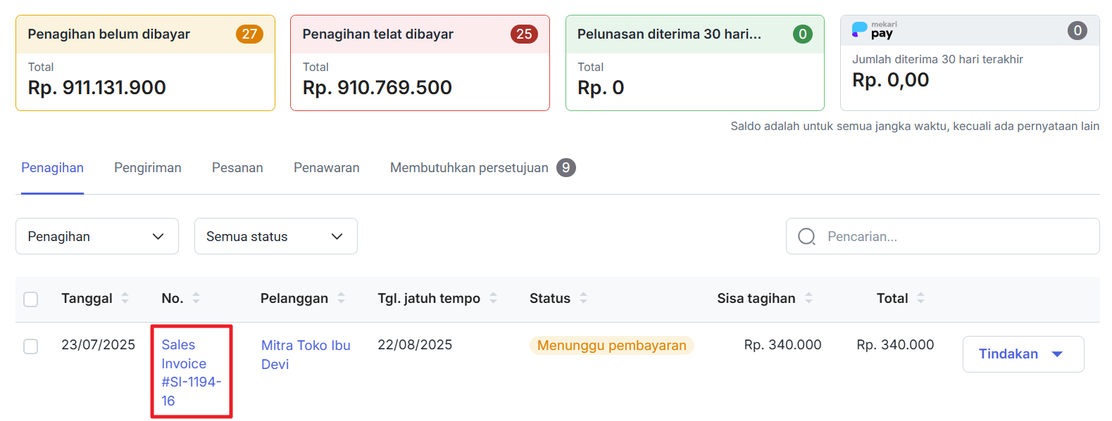The image size is (1112, 421).
Task: Sort the list by Pelanggan arrows
Action: tap(341, 298)
